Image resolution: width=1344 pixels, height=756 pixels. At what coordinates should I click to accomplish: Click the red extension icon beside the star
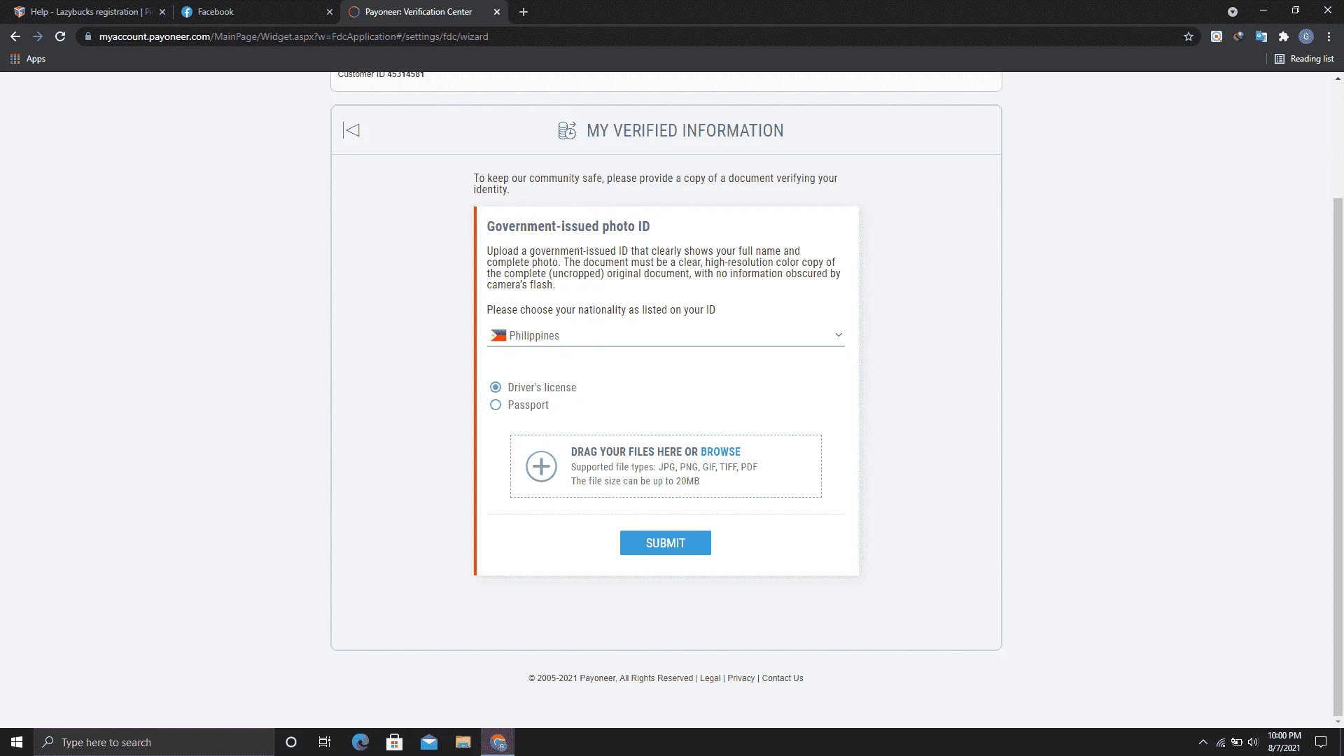tap(1217, 36)
